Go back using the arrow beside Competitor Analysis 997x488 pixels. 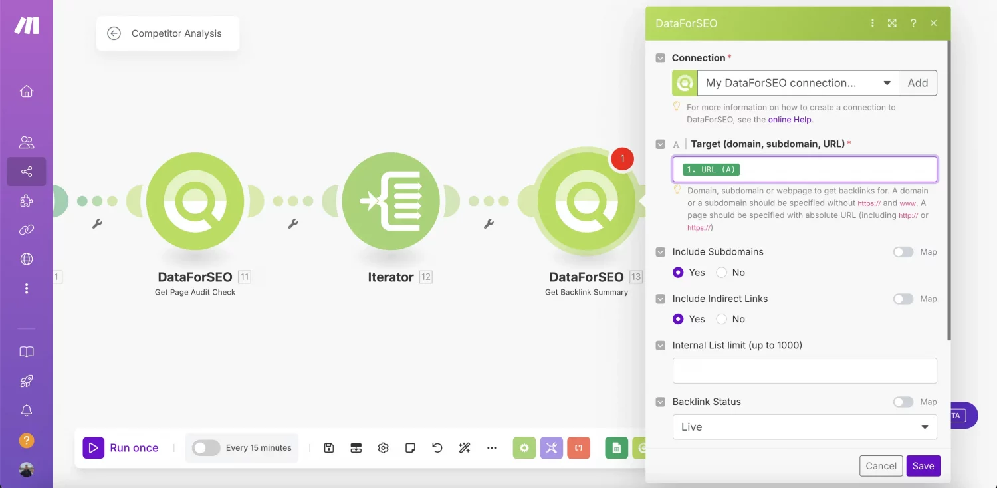114,33
